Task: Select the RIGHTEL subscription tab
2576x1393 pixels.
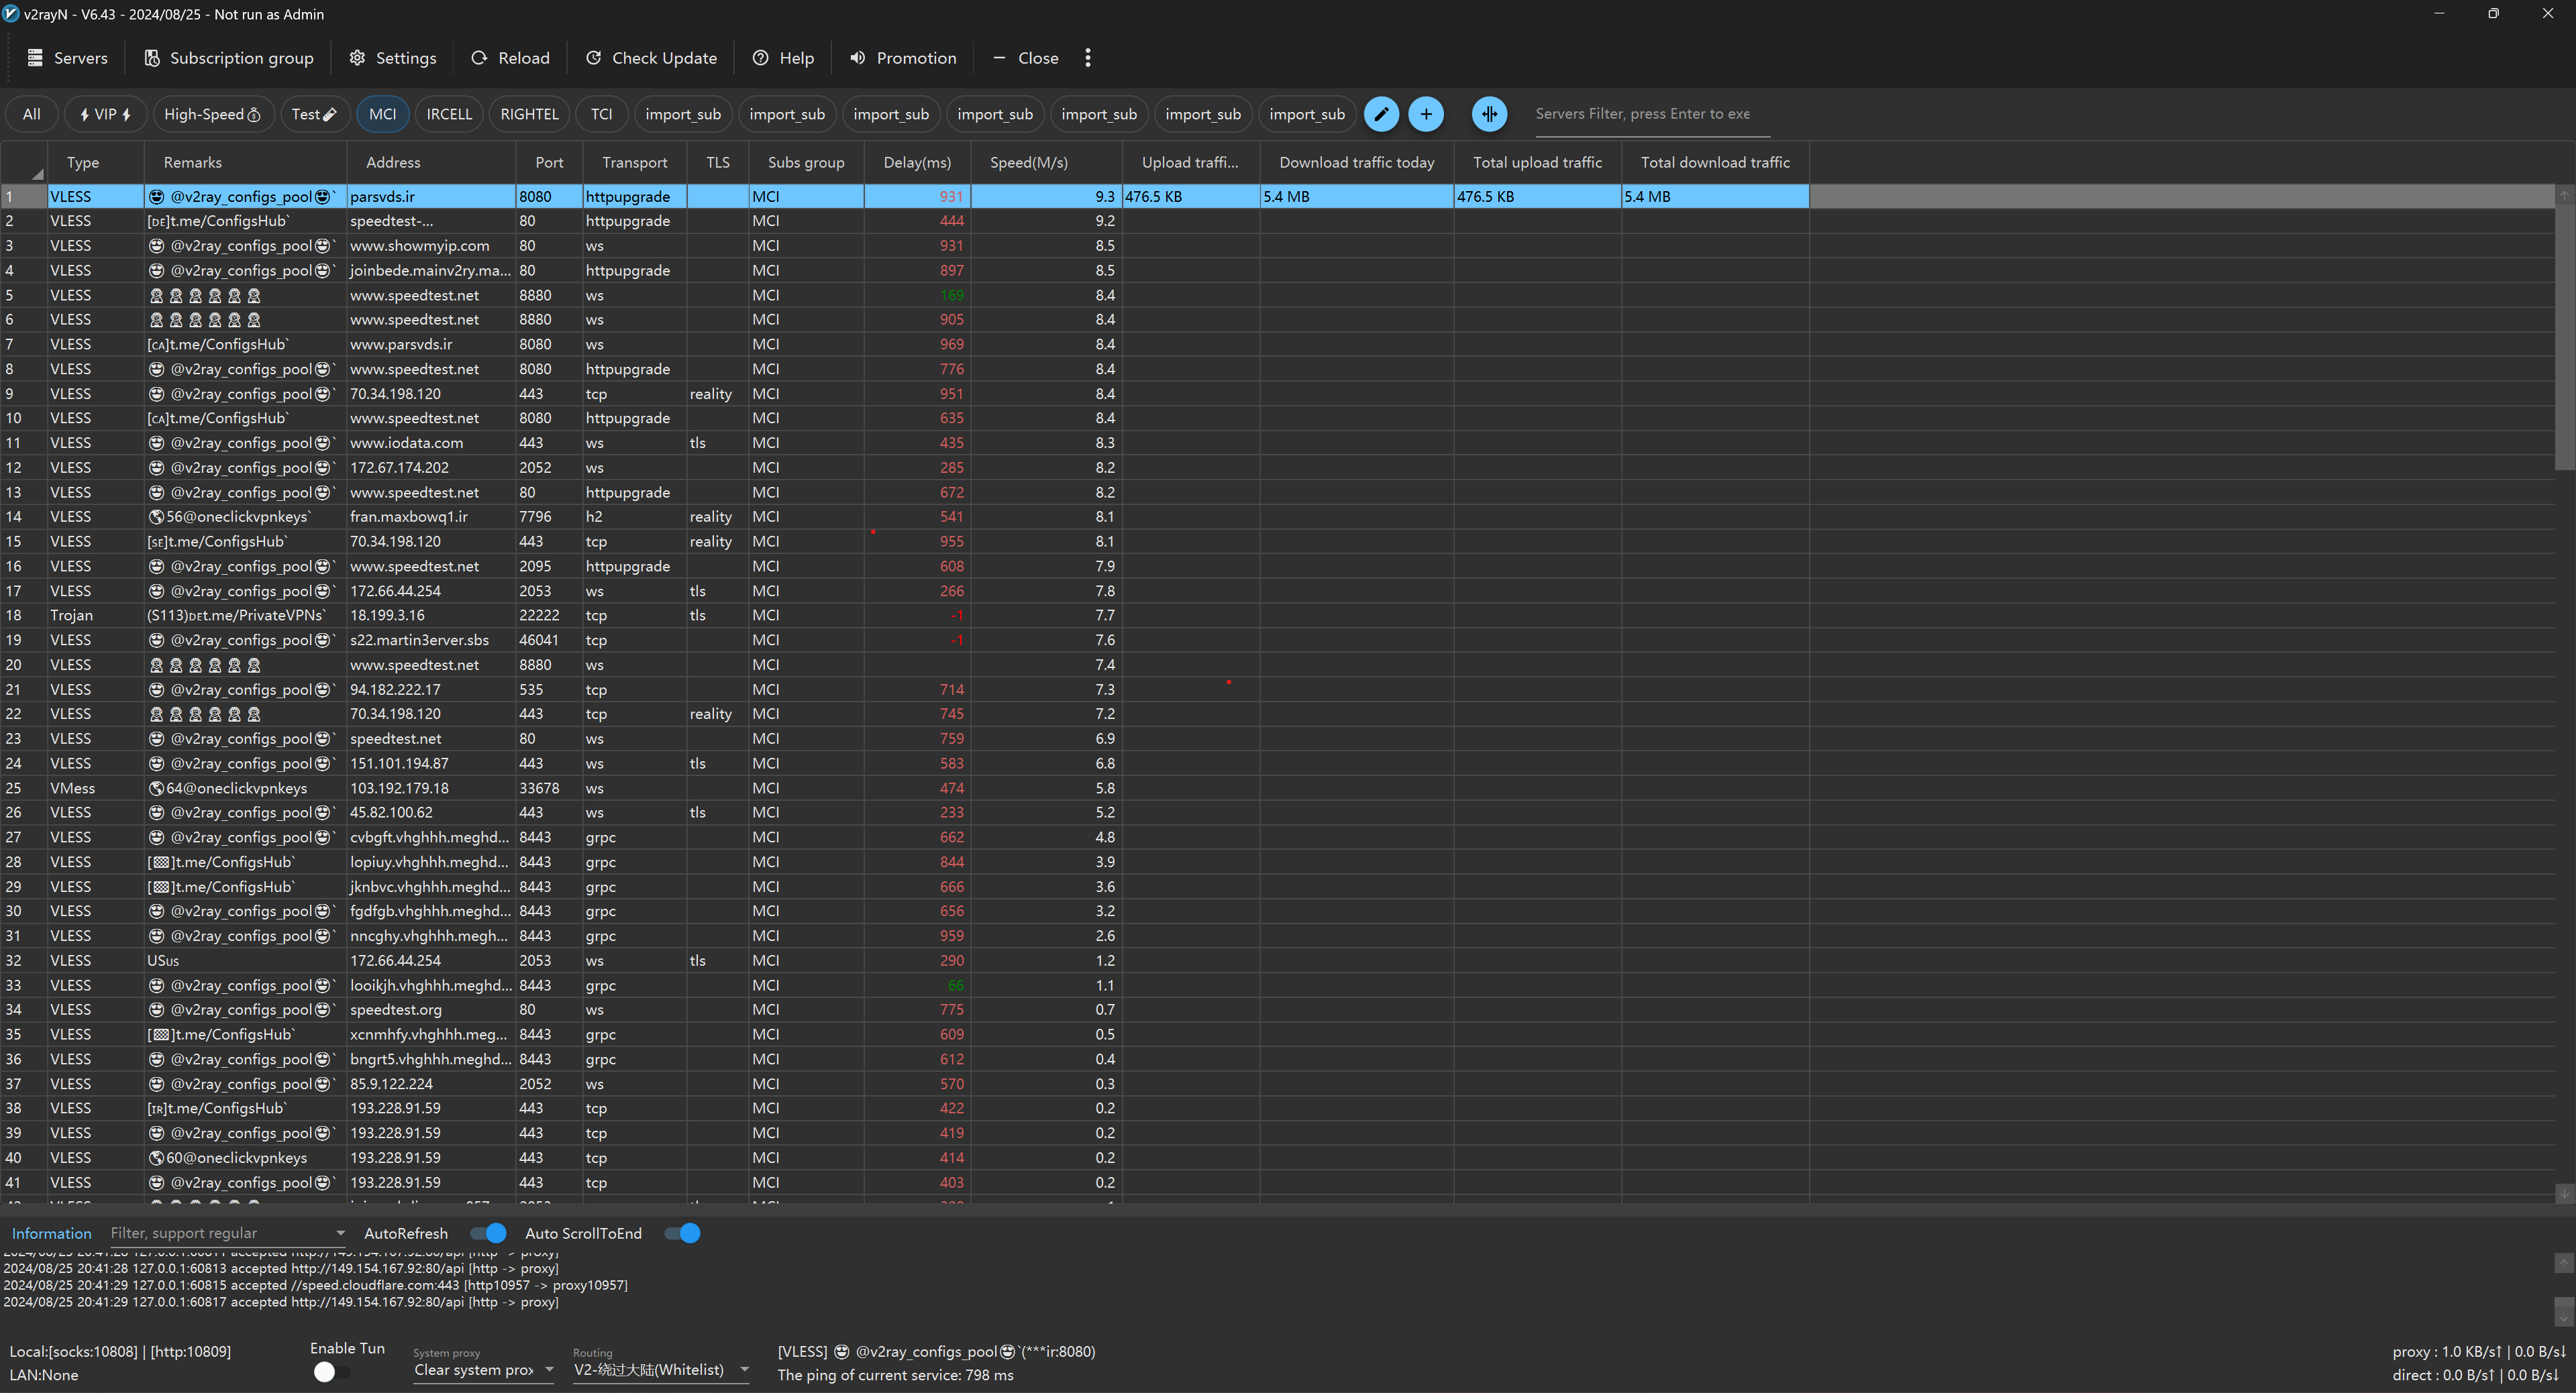Action: pyautogui.click(x=529, y=114)
